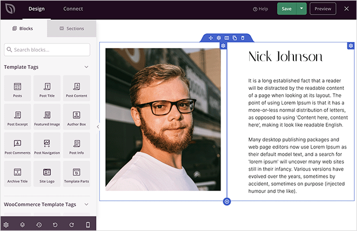Viewport: 357px width, 231px height.
Task: Switch to the Sections tab
Action: click(72, 29)
